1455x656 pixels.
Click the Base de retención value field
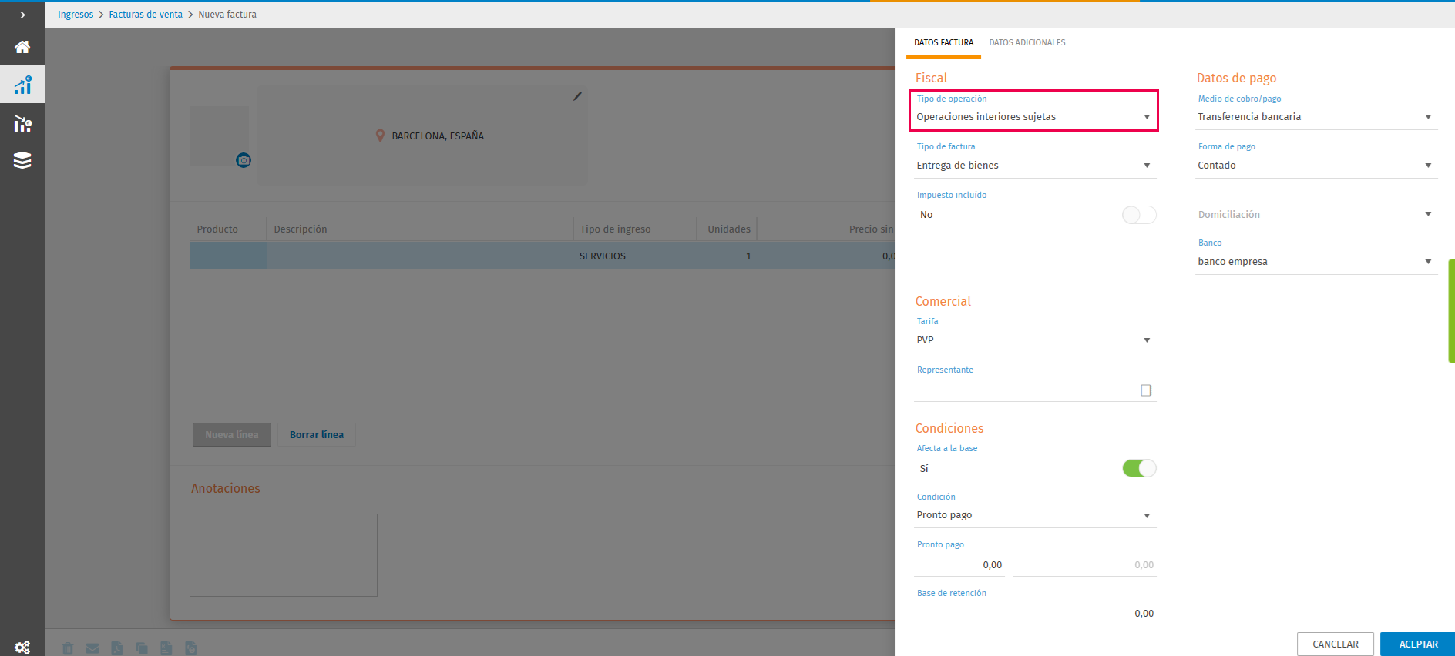pyautogui.click(x=1034, y=614)
